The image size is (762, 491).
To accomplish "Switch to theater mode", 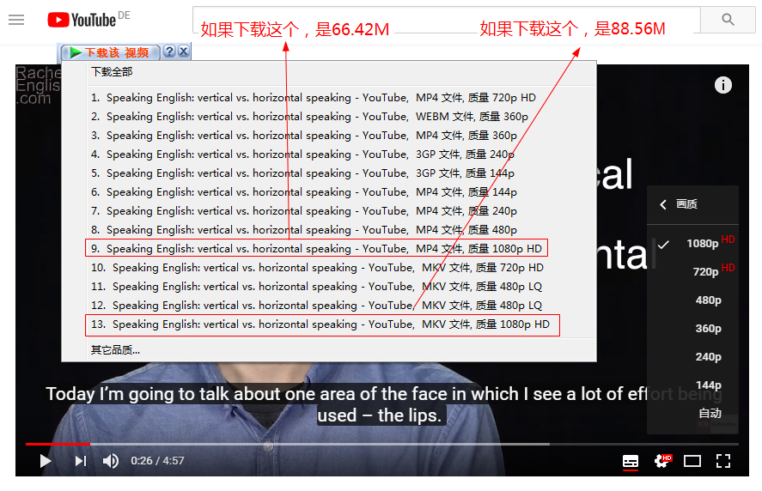I will tap(692, 461).
